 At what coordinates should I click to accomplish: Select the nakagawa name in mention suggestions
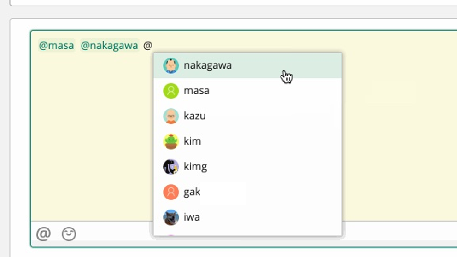pyautogui.click(x=207, y=65)
